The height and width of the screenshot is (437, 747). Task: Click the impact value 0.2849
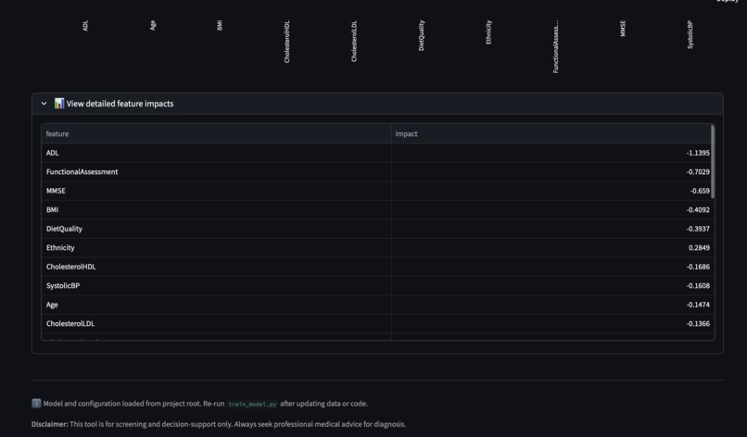coord(699,248)
